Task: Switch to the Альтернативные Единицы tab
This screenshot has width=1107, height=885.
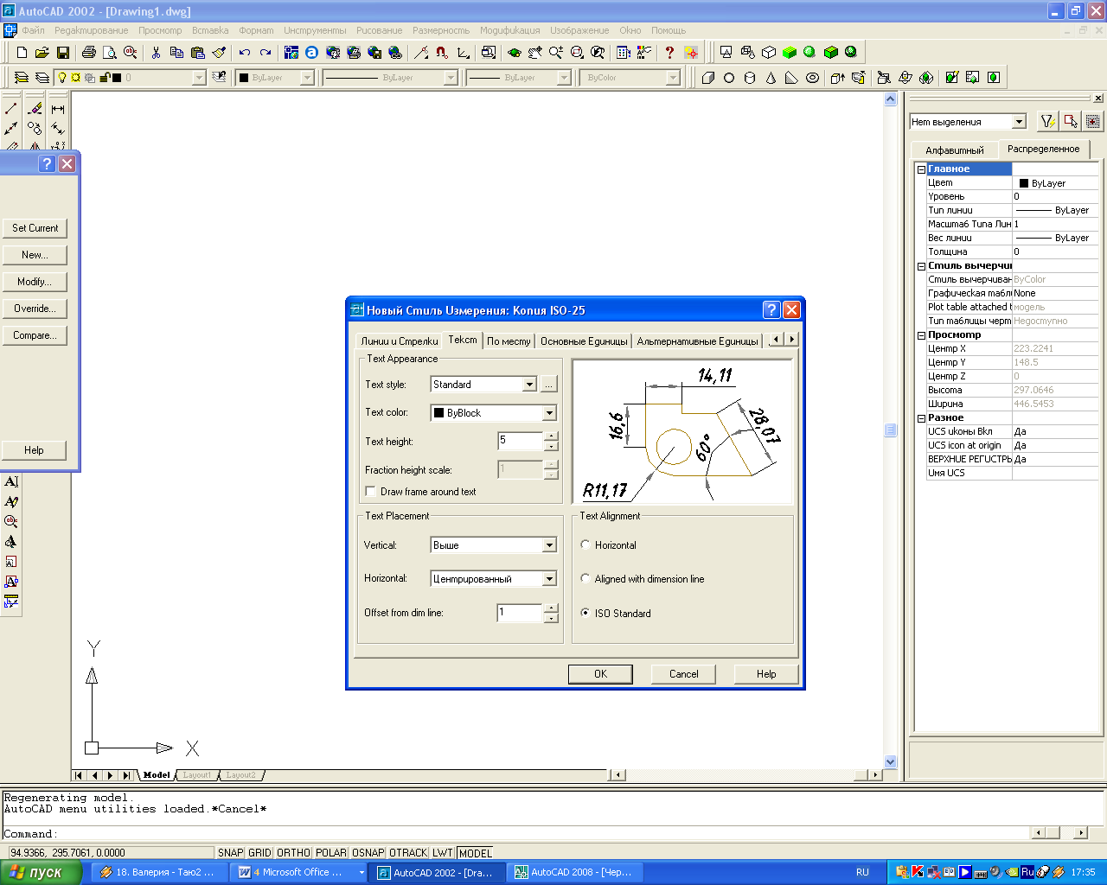Action: point(697,341)
